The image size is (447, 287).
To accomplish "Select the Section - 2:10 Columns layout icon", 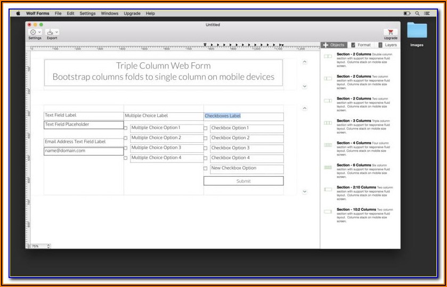I will 328,190.
